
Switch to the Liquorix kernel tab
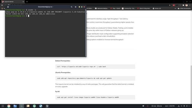(x=12, y=2)
